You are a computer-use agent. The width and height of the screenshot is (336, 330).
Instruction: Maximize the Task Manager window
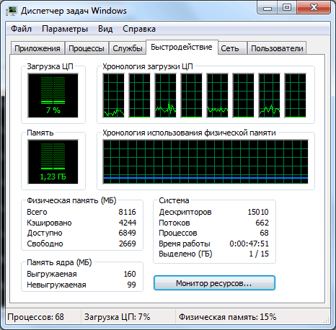[287, 8]
